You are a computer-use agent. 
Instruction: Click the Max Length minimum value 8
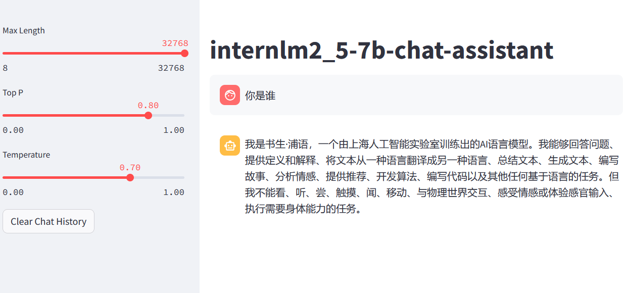tap(5, 68)
